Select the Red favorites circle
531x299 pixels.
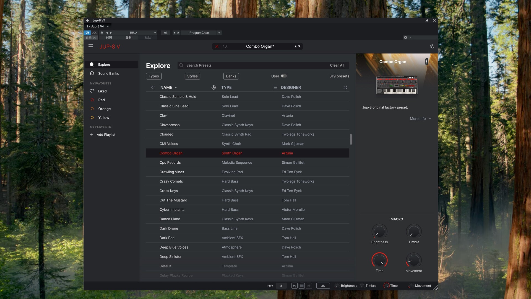tap(92, 100)
